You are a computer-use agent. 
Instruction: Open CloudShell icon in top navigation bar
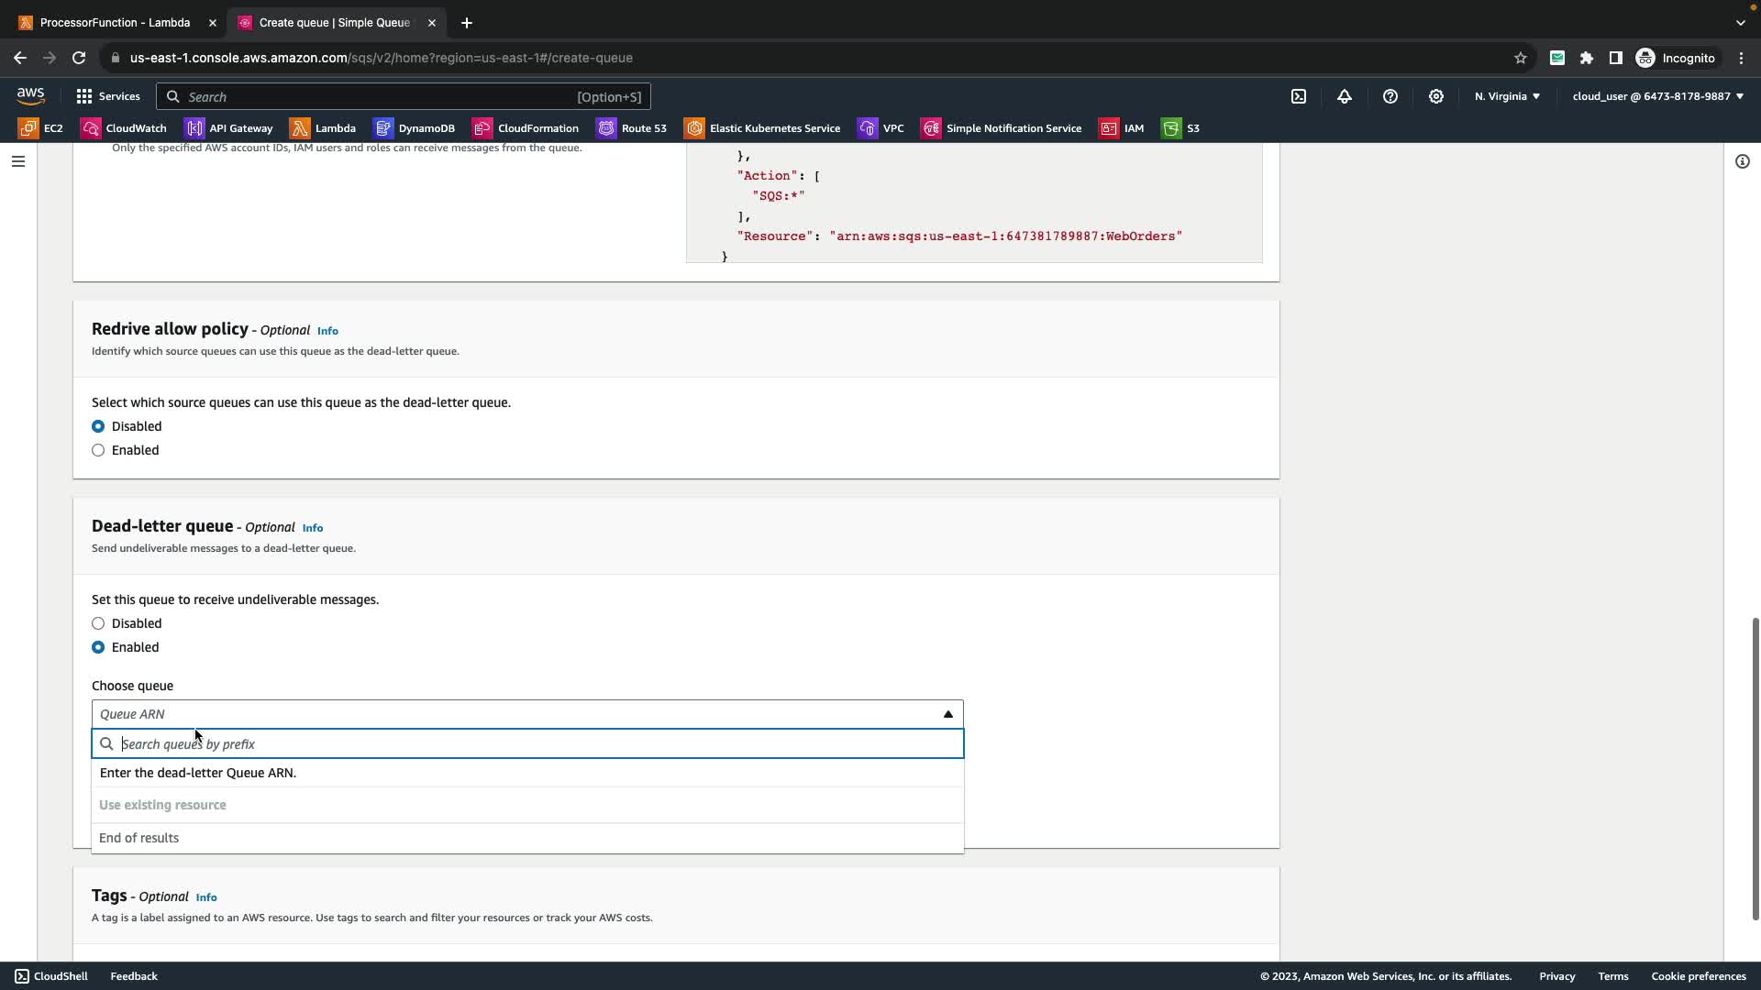pyautogui.click(x=1299, y=96)
